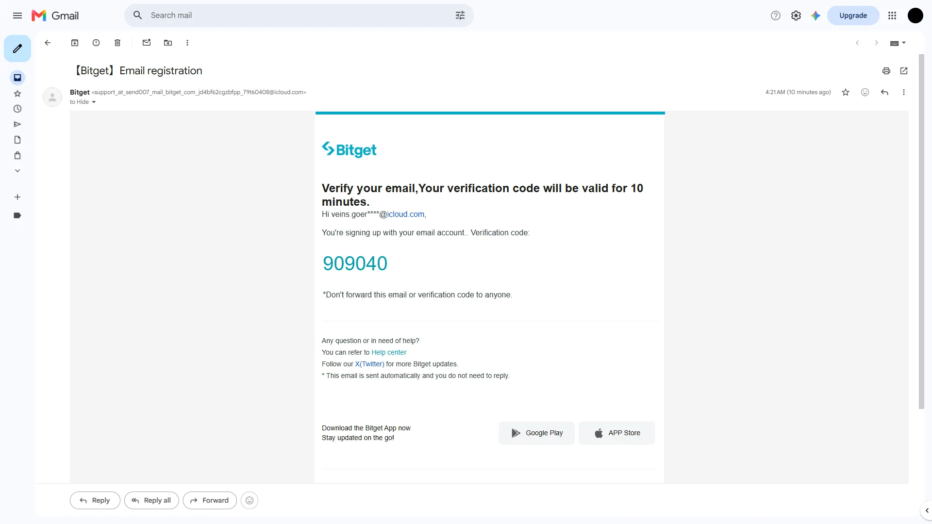Expand More sidebar labels chevron
Viewport: 932px width, 524px height.
coord(17,171)
